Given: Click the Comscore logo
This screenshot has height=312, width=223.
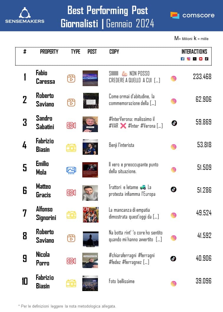Looking at the screenshot, I should point(192,15).
